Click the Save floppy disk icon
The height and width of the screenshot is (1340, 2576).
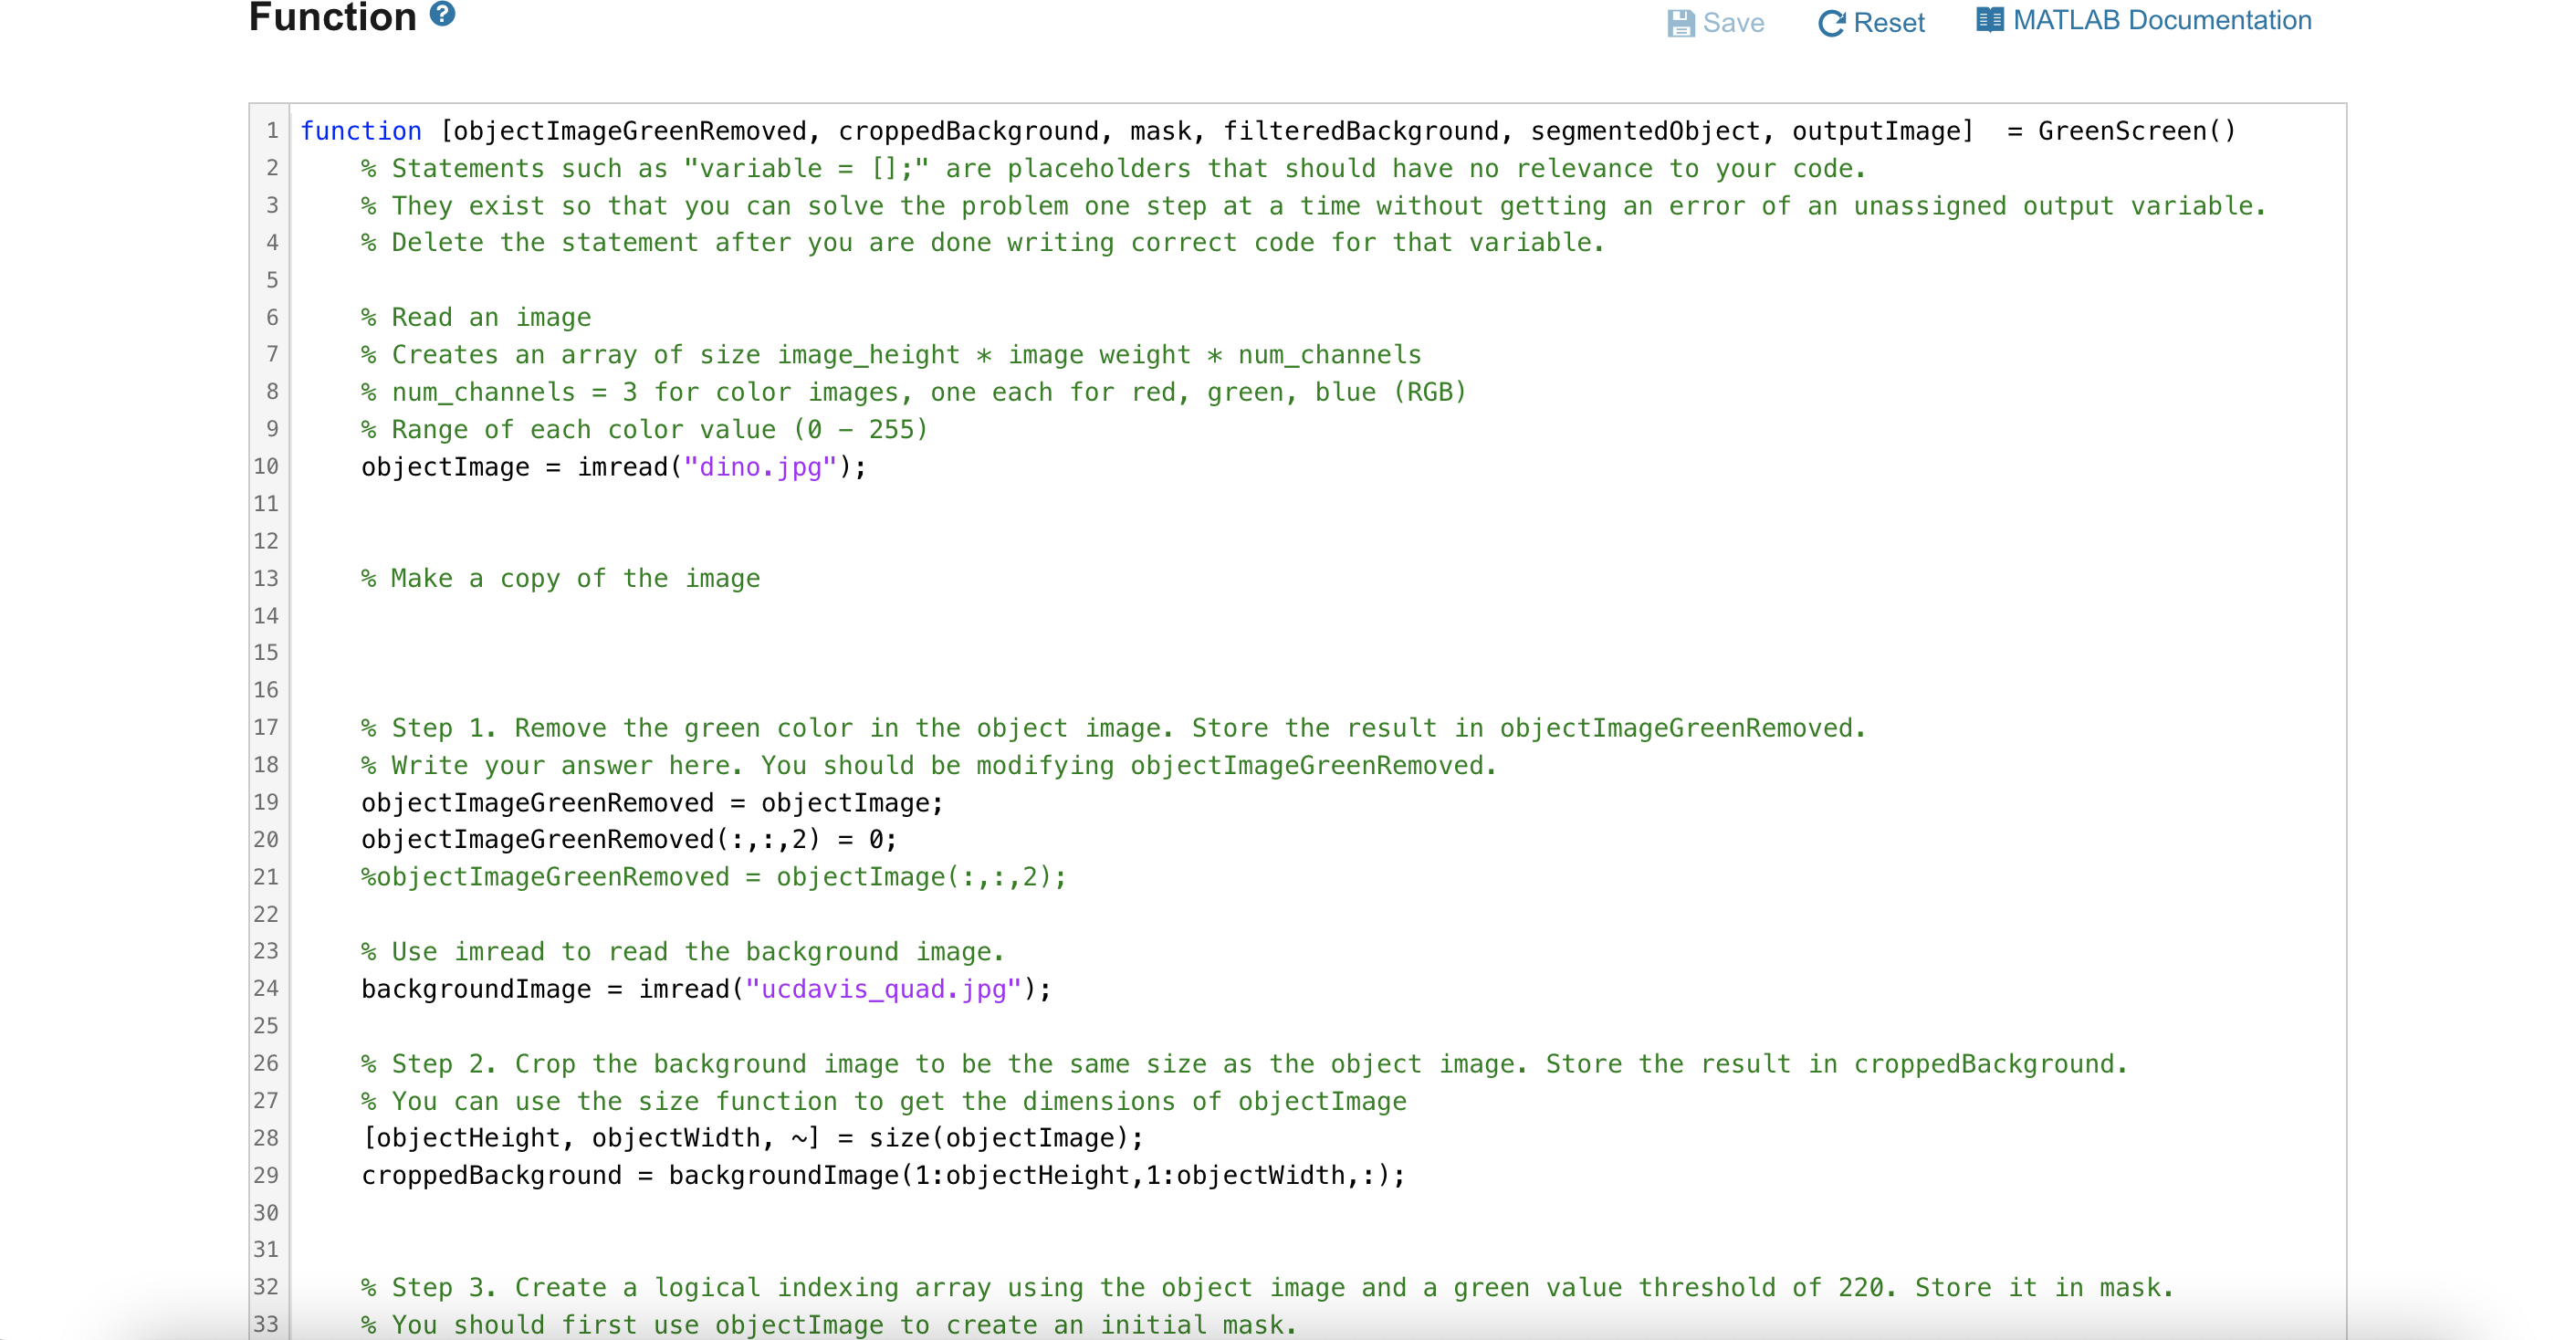pyautogui.click(x=1684, y=22)
